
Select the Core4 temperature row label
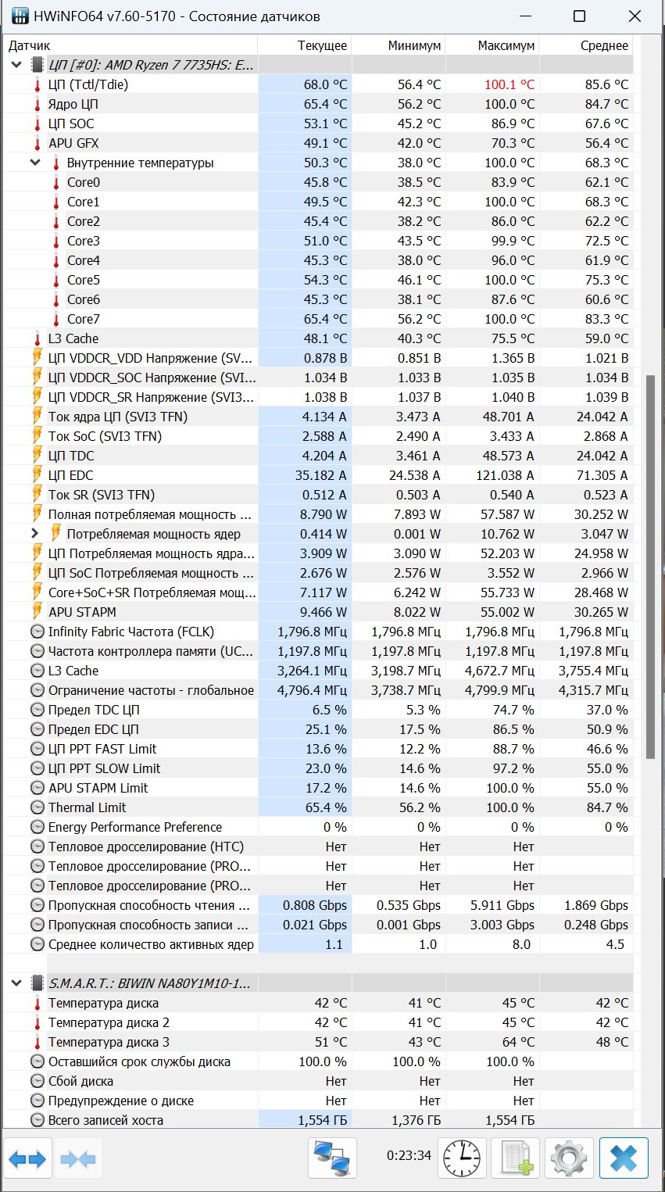[x=83, y=260]
